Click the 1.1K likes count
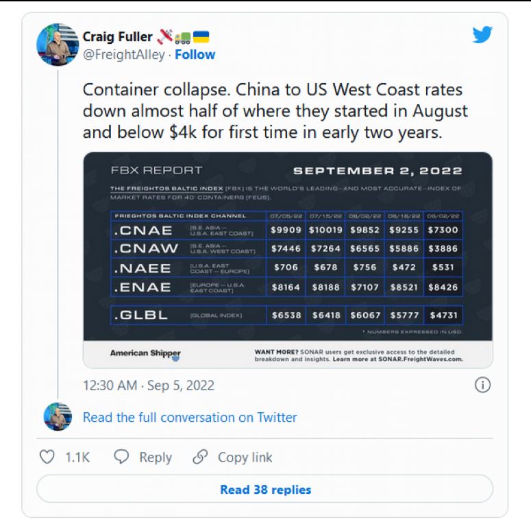 [x=77, y=457]
